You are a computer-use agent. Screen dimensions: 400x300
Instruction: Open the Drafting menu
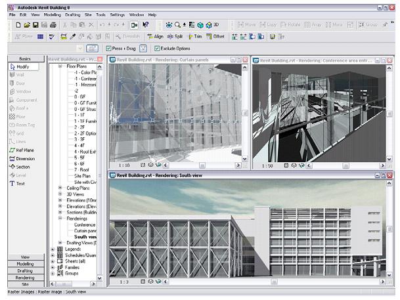pyautogui.click(x=72, y=14)
